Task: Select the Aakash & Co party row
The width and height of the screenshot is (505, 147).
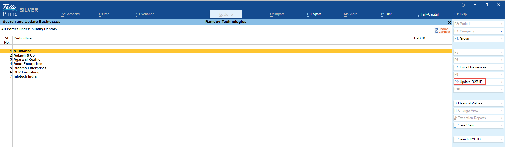Action: coord(24,55)
